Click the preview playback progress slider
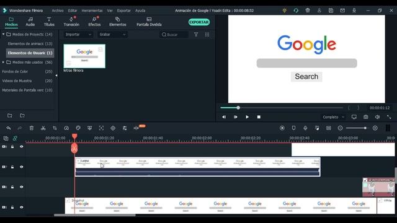This screenshot has height=223, width=397. coord(282,108)
